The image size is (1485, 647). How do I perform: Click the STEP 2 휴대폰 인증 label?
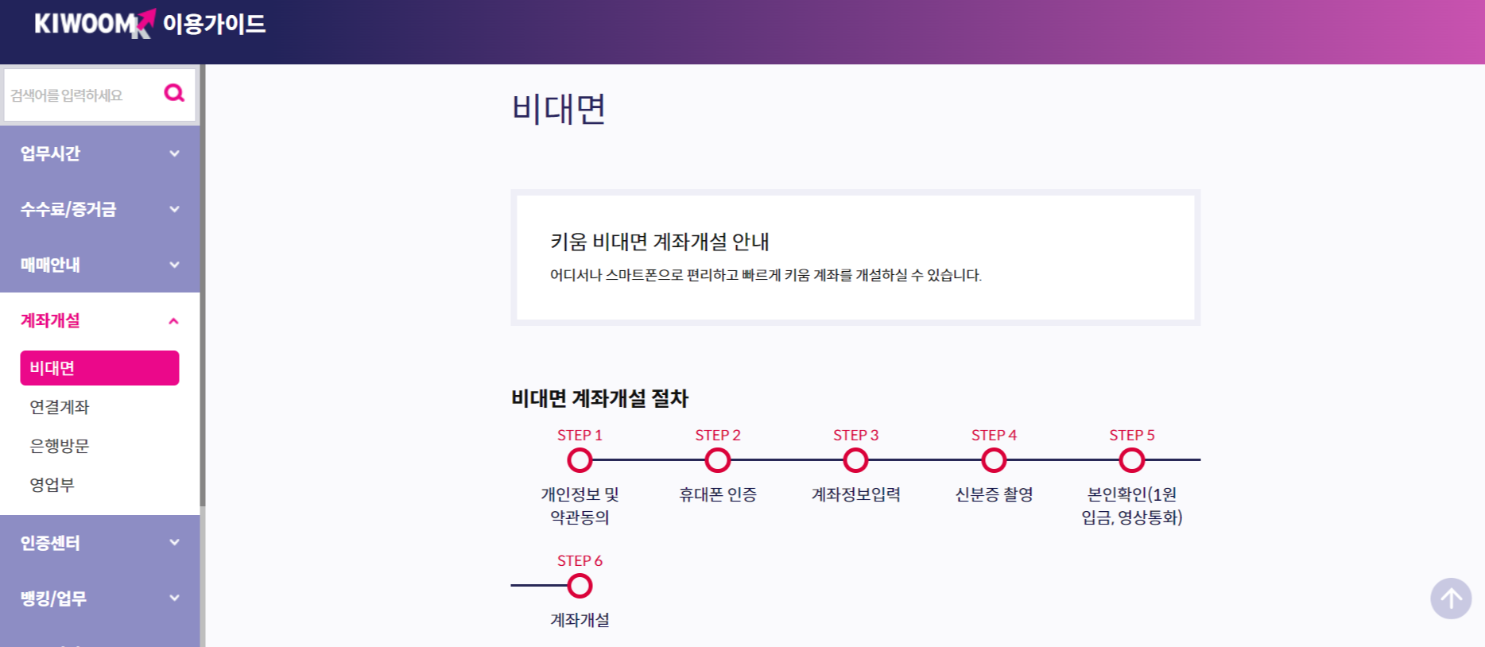(718, 494)
